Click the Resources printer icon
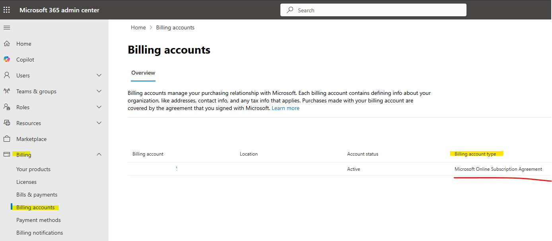 click(x=7, y=123)
